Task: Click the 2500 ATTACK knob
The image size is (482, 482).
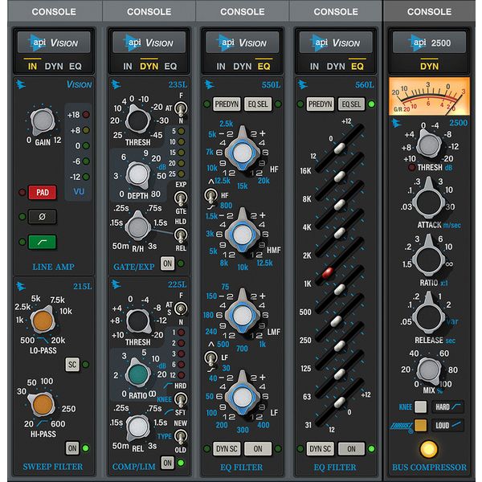Action: coord(428,200)
